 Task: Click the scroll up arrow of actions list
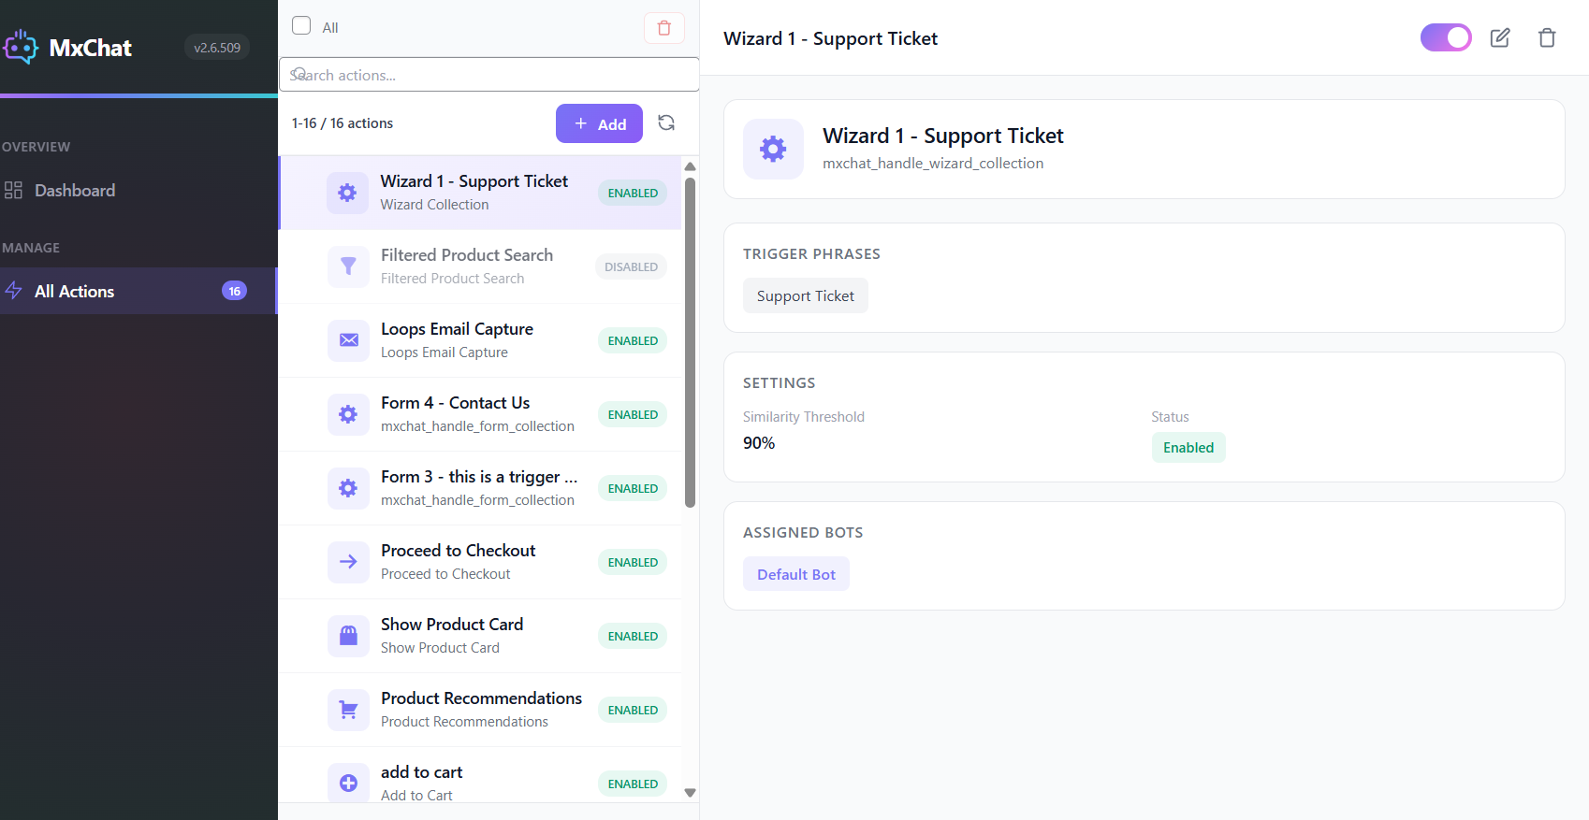tap(691, 166)
